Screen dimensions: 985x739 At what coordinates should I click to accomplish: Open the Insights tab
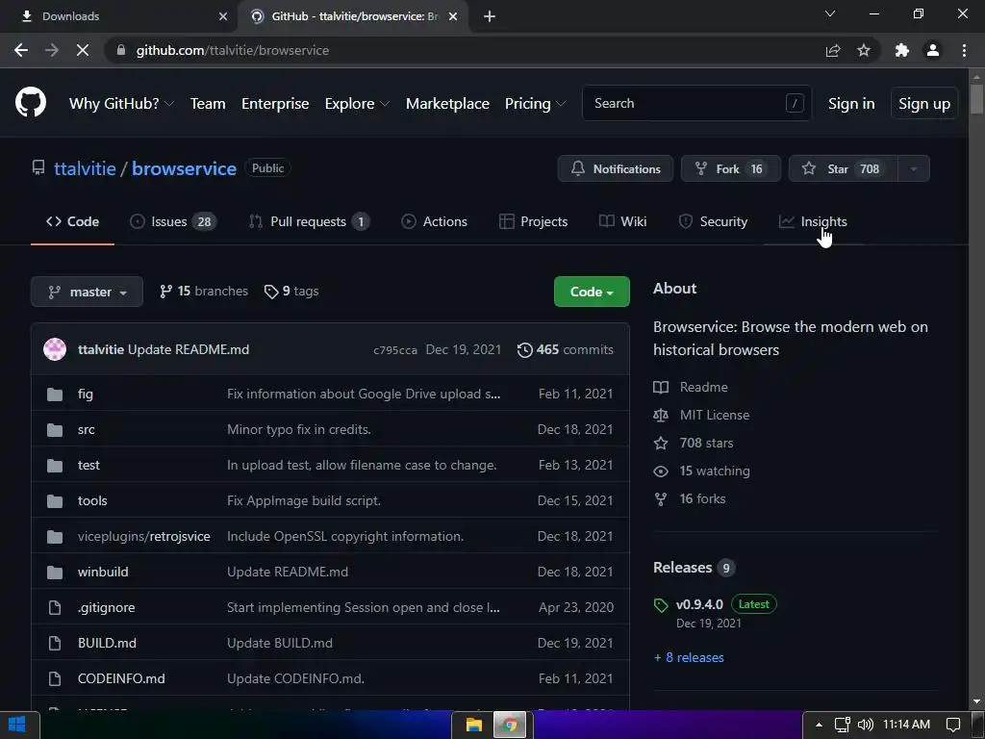(x=813, y=222)
